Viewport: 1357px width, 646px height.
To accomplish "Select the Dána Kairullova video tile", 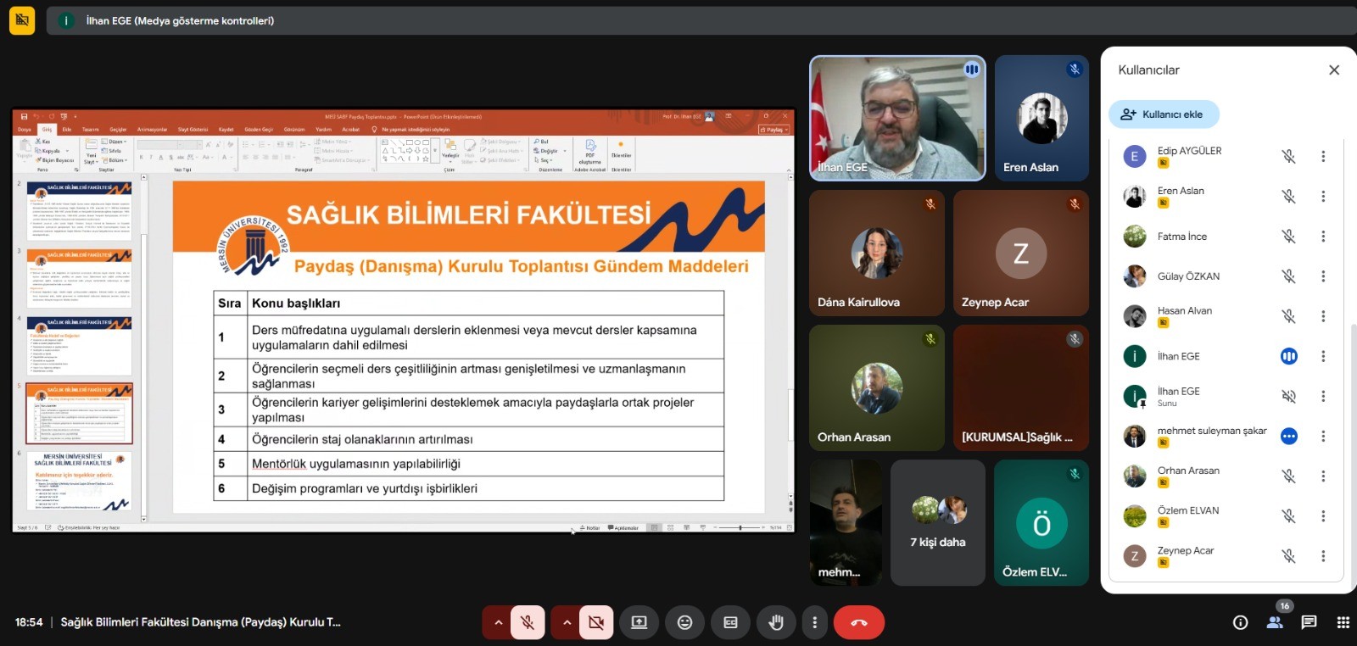I will (x=876, y=253).
